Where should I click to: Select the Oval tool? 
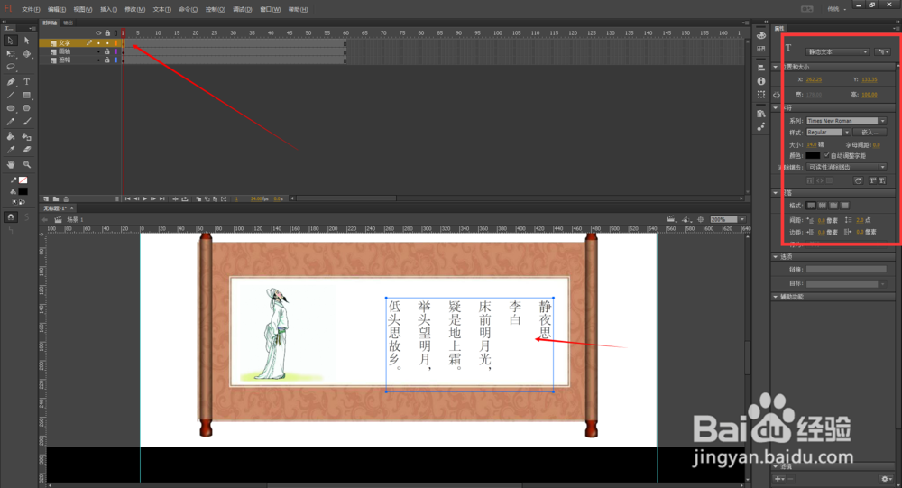10,108
